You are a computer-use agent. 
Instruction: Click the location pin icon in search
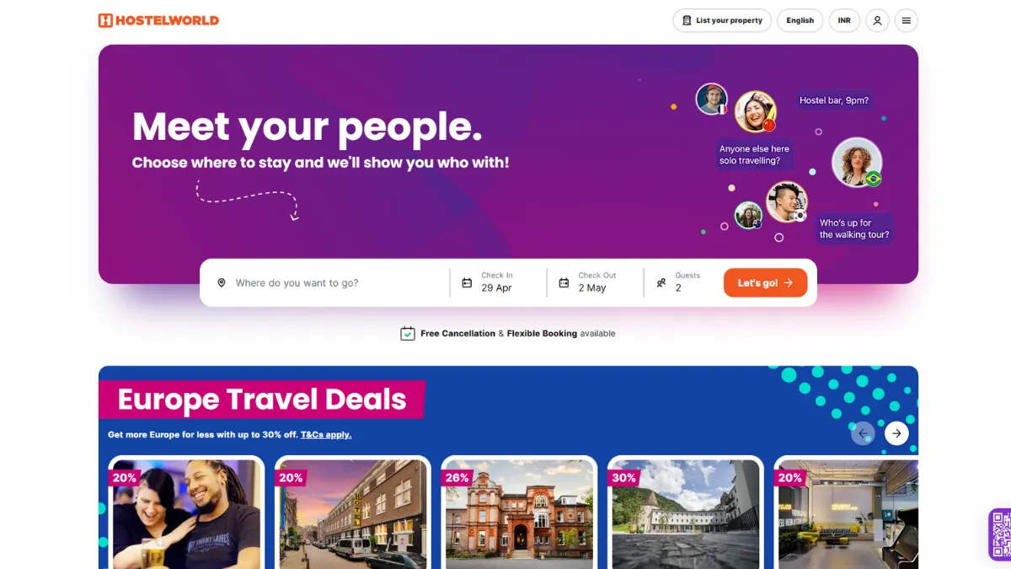[x=222, y=283]
